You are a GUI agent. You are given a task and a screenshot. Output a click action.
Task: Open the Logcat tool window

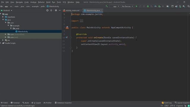[x=36, y=103]
